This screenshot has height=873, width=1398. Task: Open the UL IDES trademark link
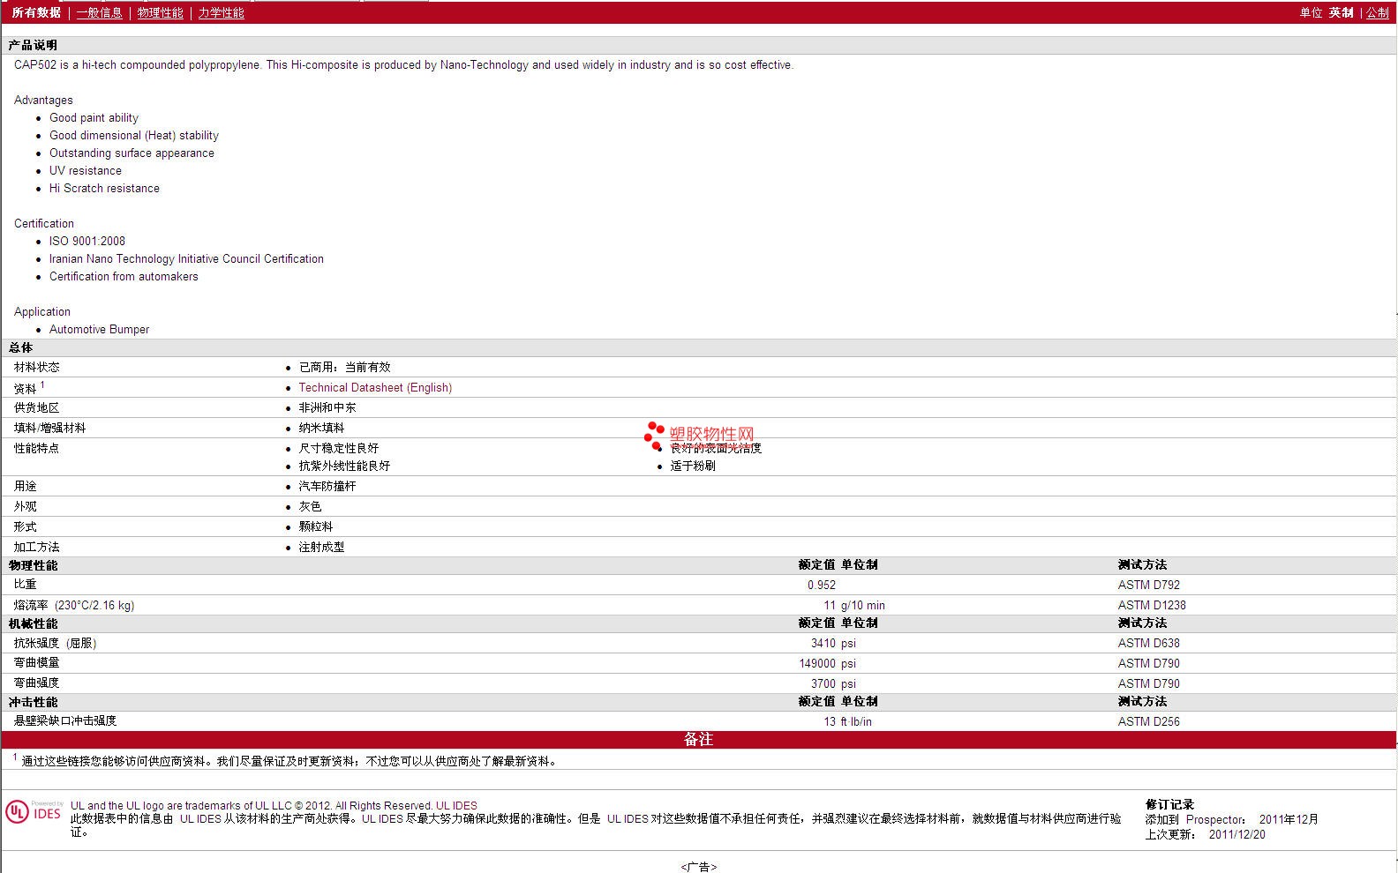point(456,805)
